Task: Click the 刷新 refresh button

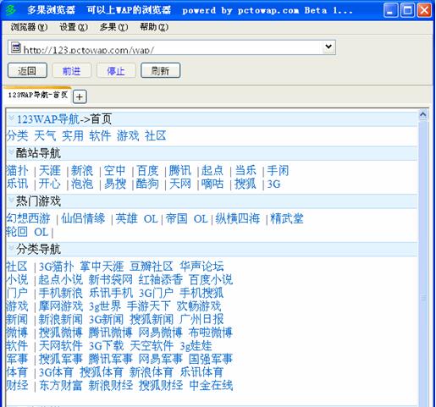Action: (160, 70)
